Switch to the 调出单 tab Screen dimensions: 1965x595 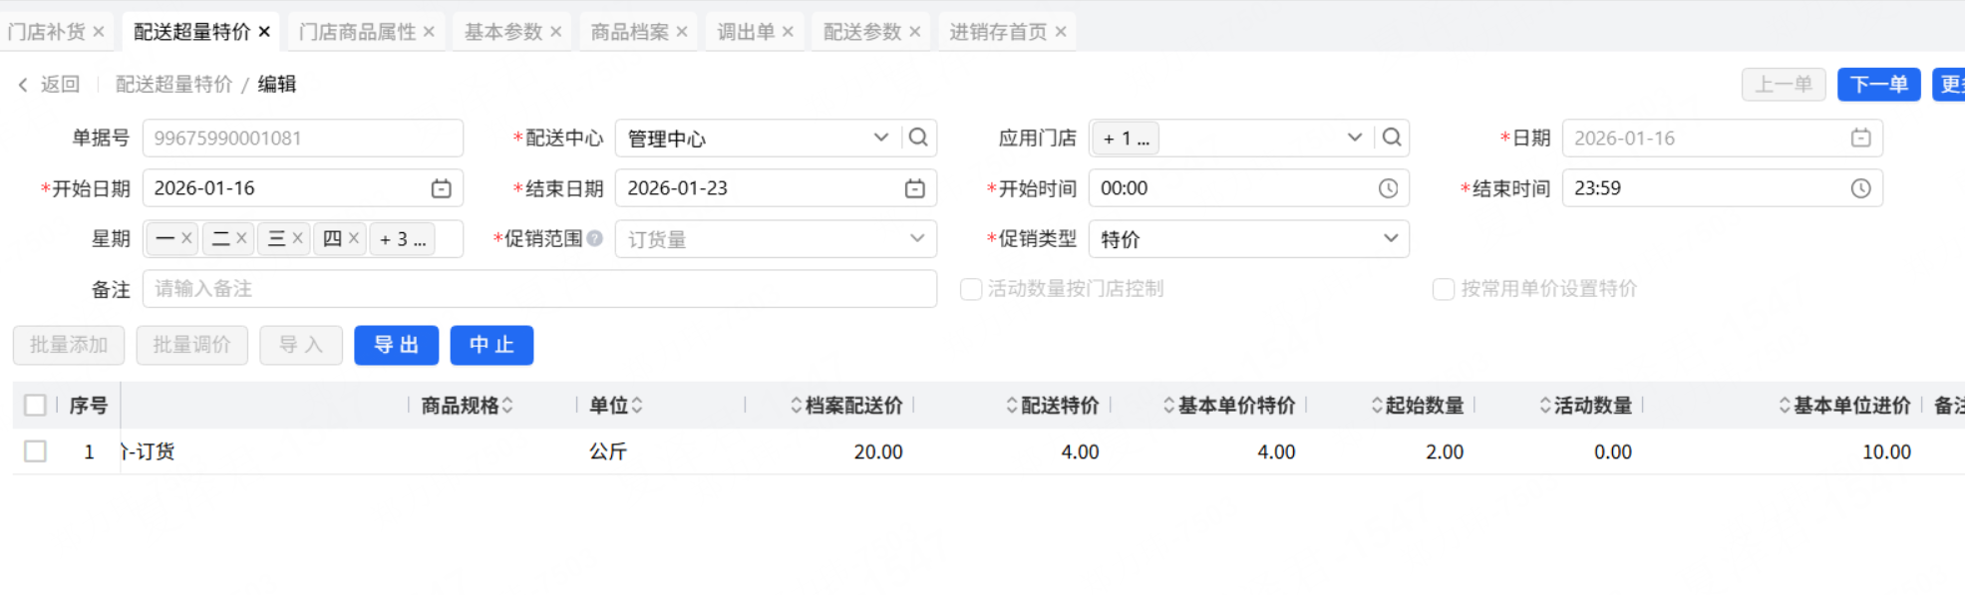pos(745,32)
